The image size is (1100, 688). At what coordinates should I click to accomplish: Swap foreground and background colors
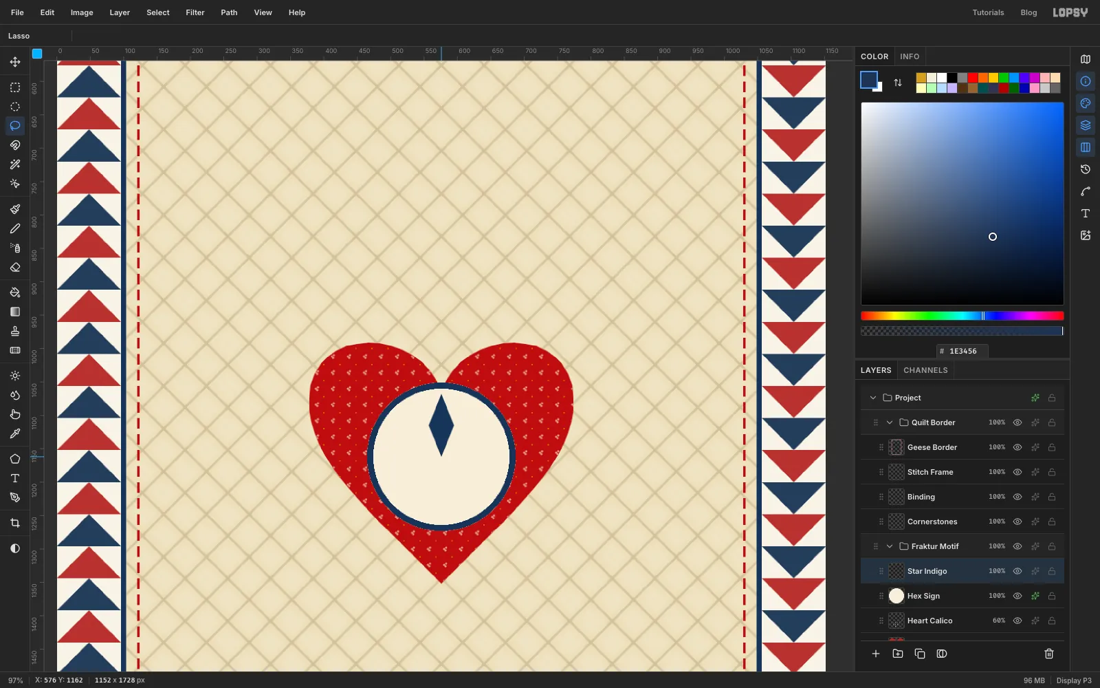coord(898,83)
